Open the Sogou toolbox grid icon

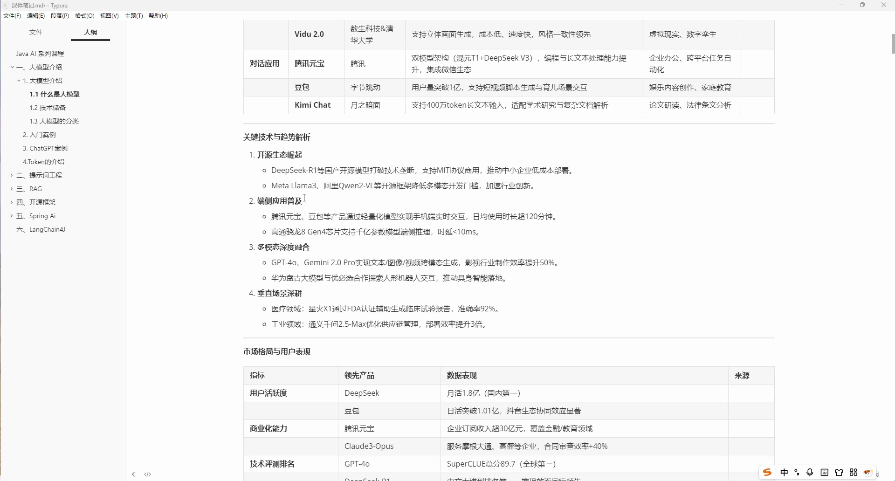pyautogui.click(x=854, y=472)
